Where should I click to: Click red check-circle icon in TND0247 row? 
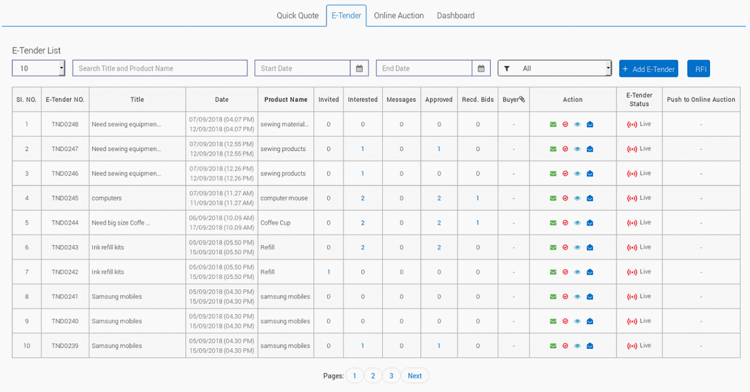coord(565,149)
